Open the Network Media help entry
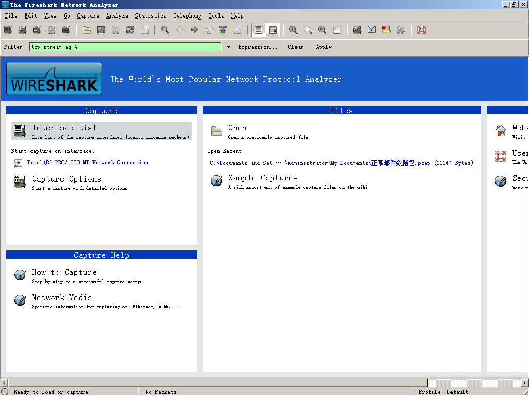The width and height of the screenshot is (529, 396). [x=98, y=301]
